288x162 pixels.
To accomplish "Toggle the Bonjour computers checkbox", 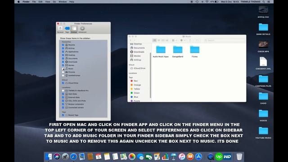I will click(63, 104).
